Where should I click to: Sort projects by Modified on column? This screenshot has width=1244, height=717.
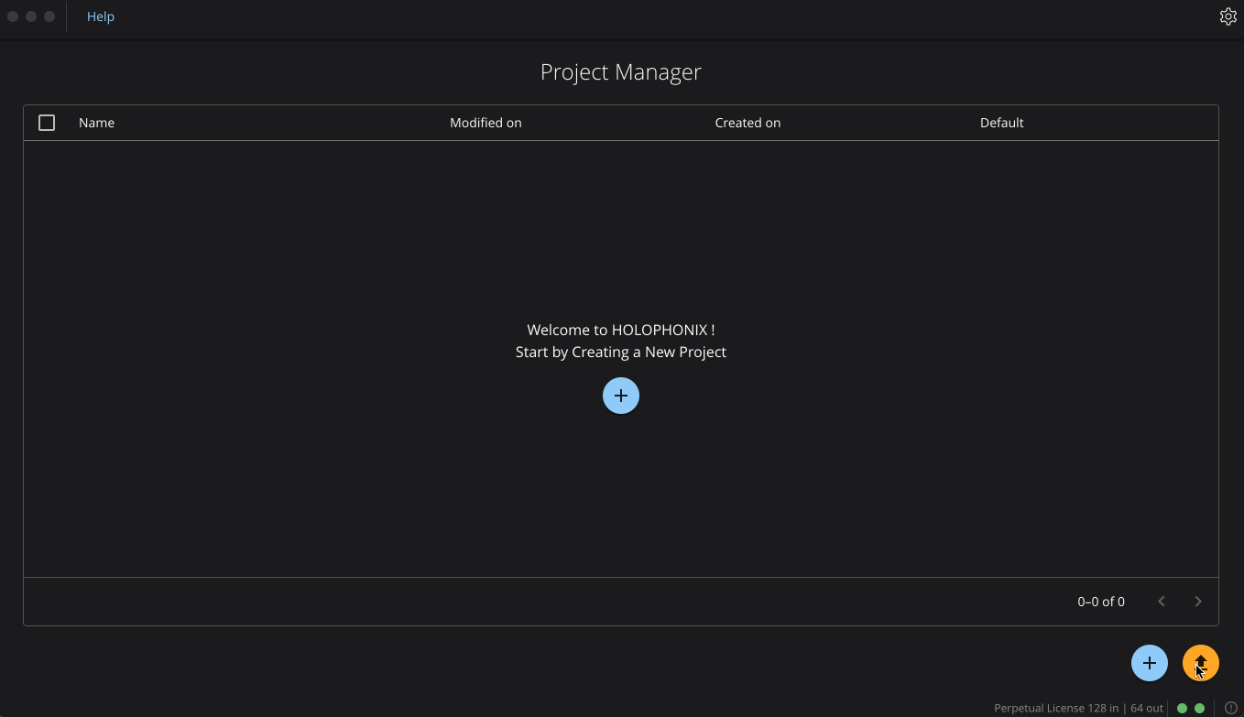pos(486,123)
